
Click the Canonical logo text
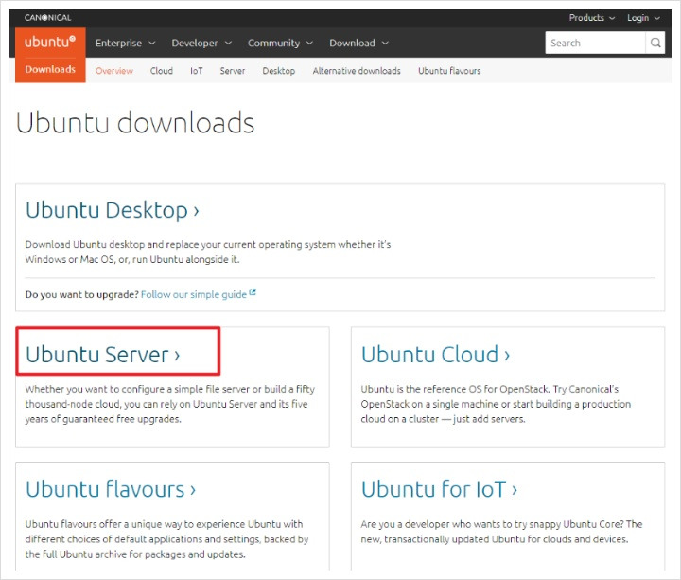[47, 18]
